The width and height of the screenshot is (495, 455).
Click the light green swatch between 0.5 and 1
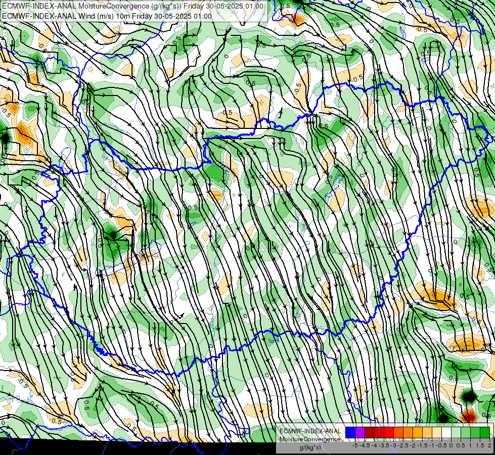tap(466, 432)
